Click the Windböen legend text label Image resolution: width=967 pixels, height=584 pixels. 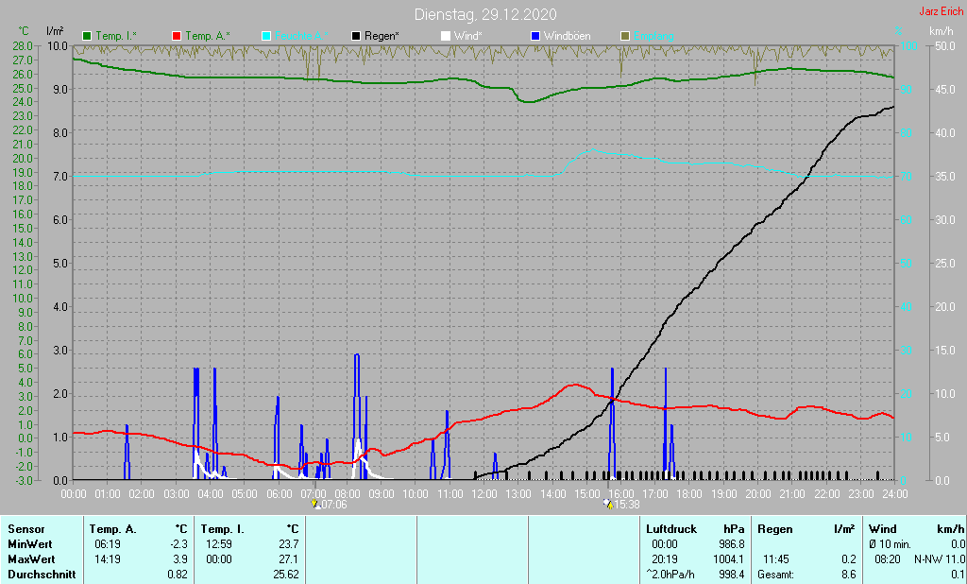567,37
